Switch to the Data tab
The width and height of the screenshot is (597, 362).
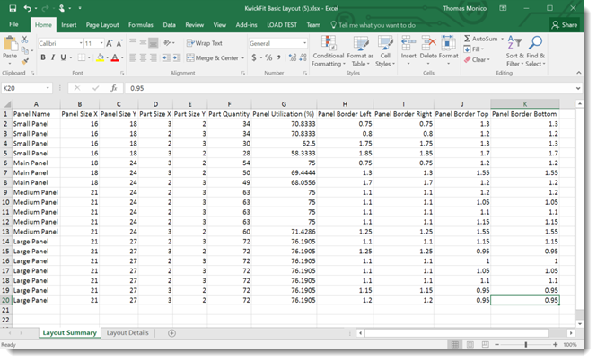170,25
